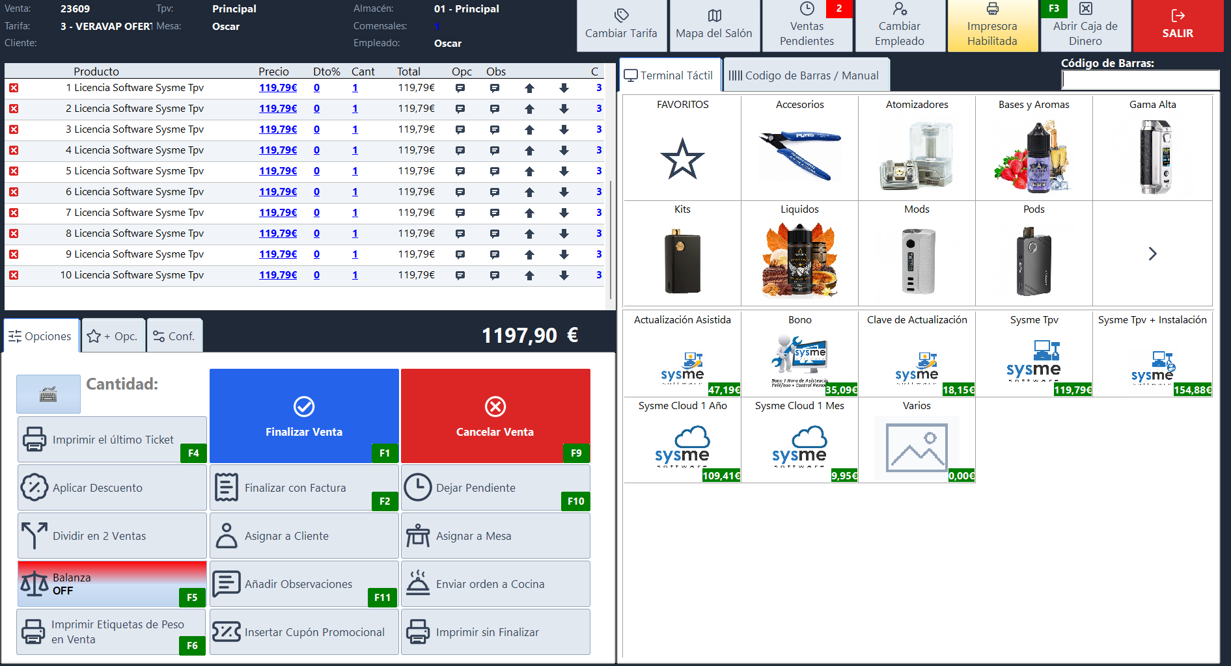This screenshot has width=1231, height=666.
Task: Click Dividir en 2 Ventas
Action: pyautogui.click(x=112, y=536)
